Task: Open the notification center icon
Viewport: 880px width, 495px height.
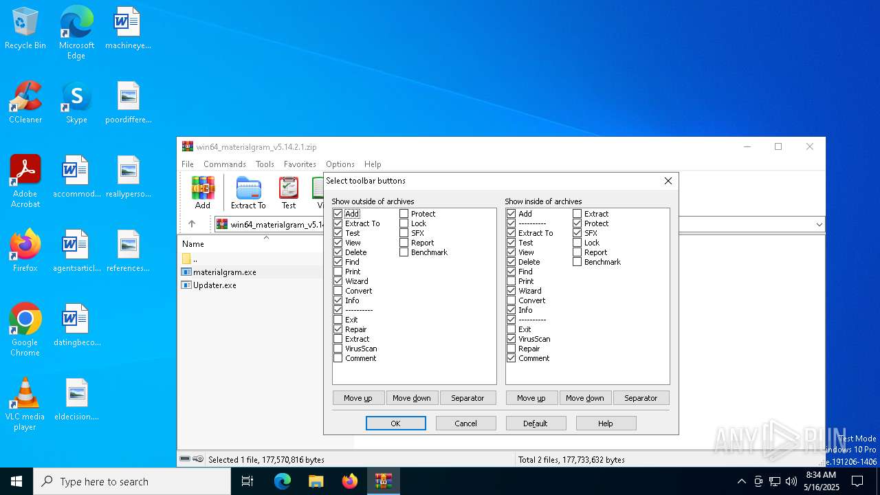Action: (857, 481)
